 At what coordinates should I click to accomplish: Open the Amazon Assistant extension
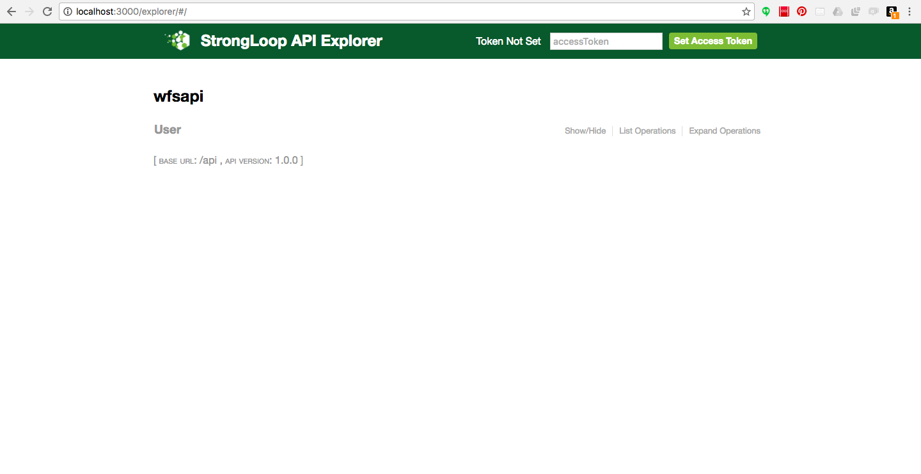pyautogui.click(x=892, y=12)
